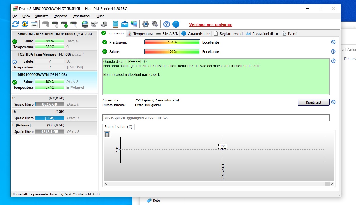Switch to the S.M.A.R.T. tab

167,34
